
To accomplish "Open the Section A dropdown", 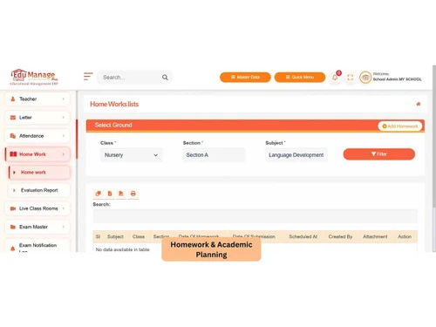I will coord(215,155).
